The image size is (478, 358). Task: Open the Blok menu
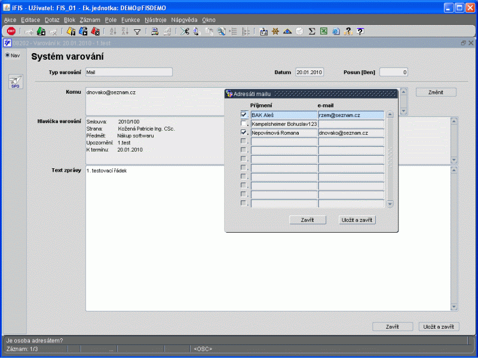(69, 20)
